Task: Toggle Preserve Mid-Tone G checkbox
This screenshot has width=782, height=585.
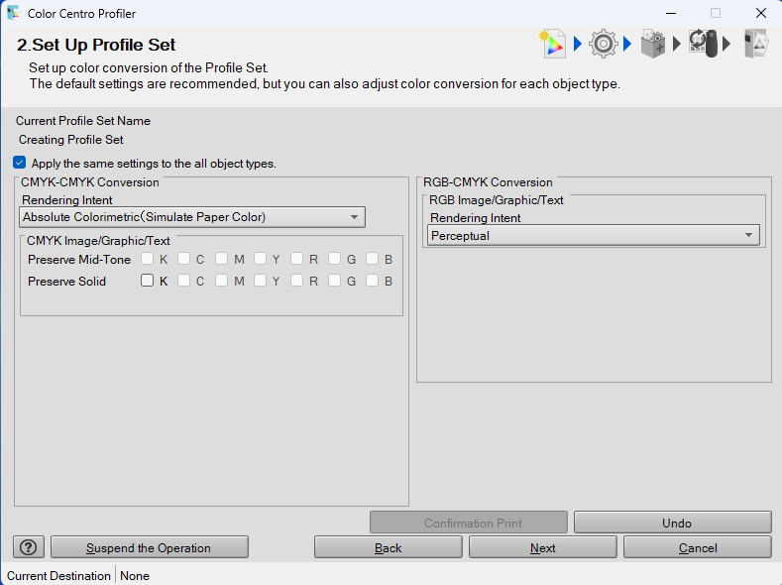Action: (334, 259)
